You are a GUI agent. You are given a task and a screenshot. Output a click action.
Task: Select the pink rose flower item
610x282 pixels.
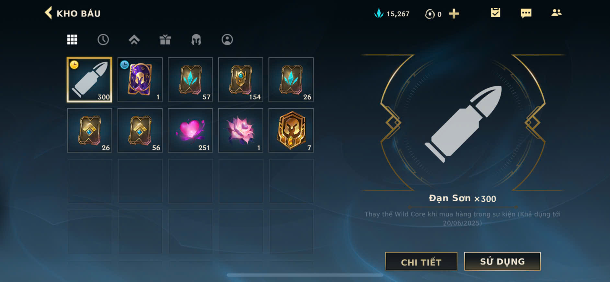pyautogui.click(x=241, y=130)
